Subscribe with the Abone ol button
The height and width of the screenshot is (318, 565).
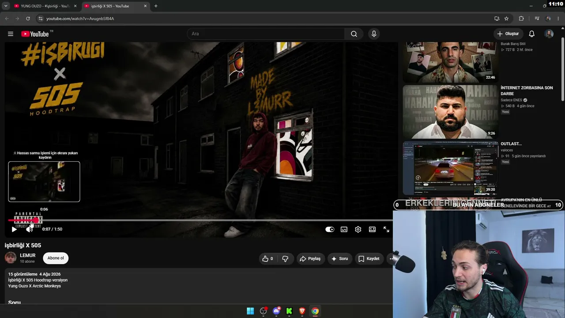click(56, 258)
